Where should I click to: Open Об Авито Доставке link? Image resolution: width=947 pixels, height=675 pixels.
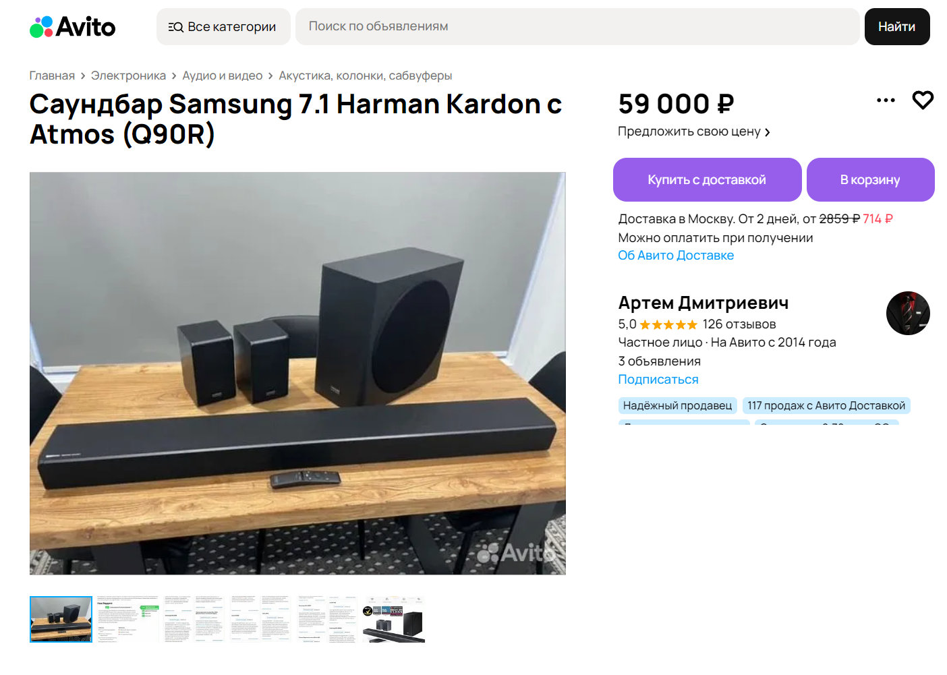[x=676, y=256]
